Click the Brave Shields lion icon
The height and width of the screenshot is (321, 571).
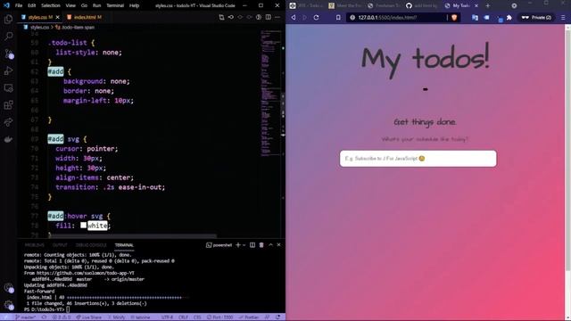[x=454, y=18]
